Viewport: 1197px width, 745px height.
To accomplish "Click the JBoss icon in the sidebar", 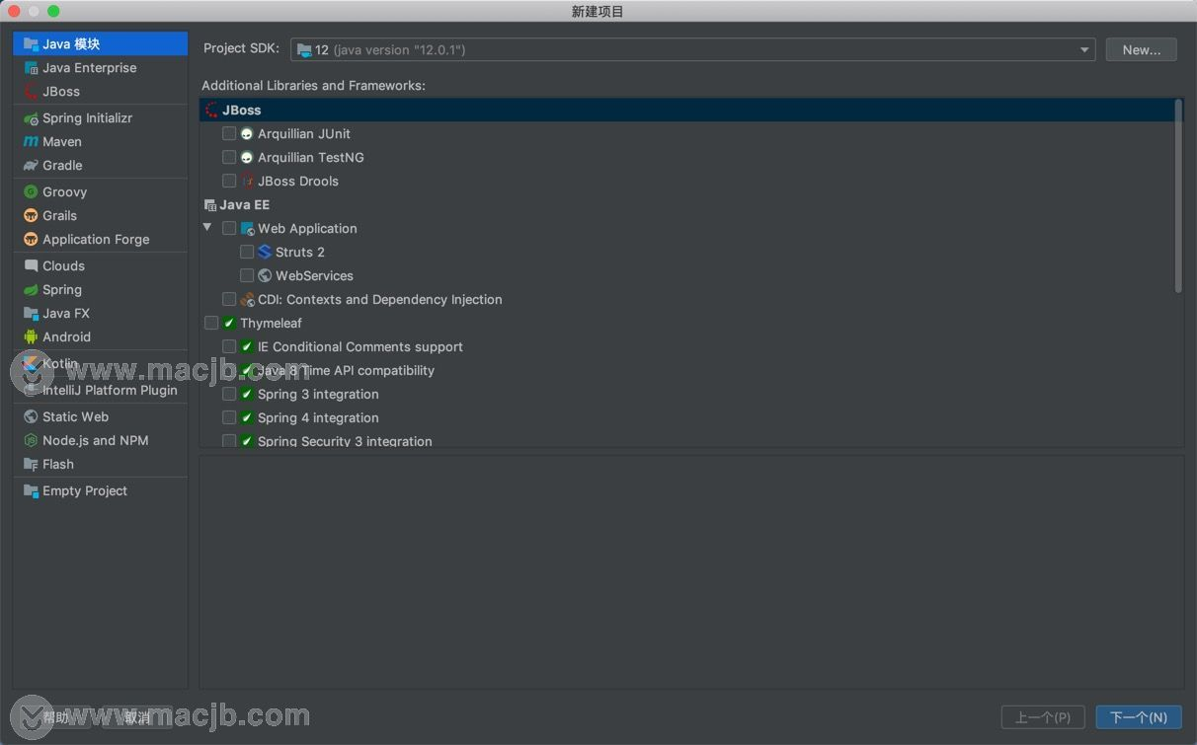I will click(31, 91).
